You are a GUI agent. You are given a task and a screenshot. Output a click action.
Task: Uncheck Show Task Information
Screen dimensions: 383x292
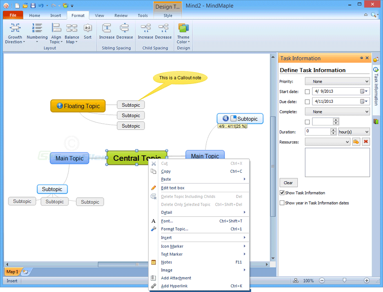click(282, 193)
